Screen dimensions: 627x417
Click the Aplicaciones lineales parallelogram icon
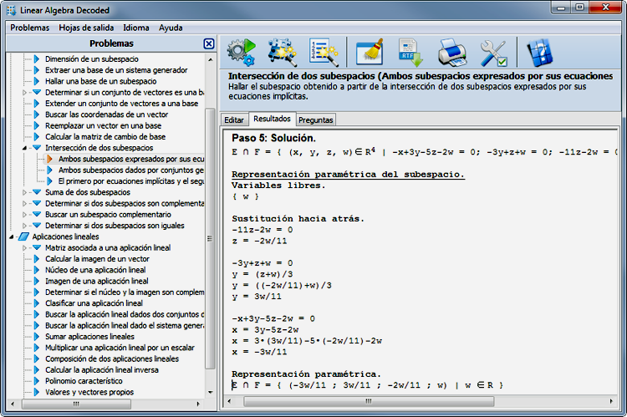tap(24, 236)
